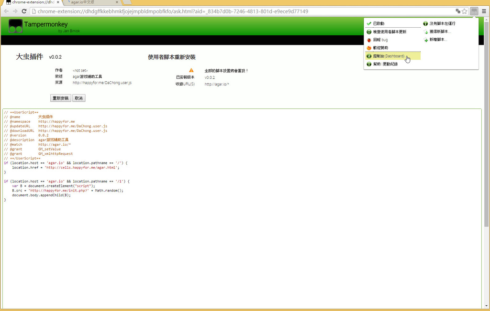Click the include URL http://agar.io/* in the details
Screen dimensions: 490x311
(217, 84)
